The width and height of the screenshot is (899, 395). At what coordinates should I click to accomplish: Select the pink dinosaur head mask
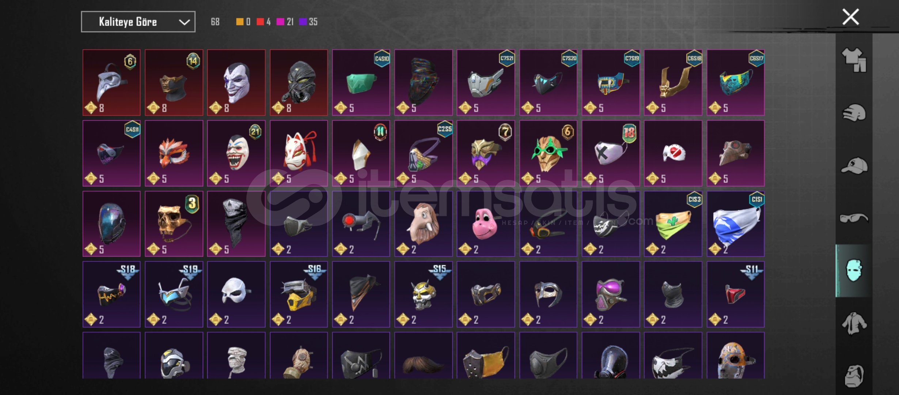(486, 224)
